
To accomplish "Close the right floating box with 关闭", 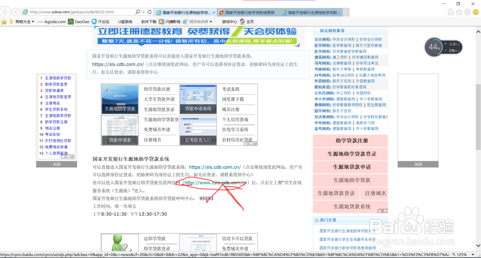I will 418,164.
